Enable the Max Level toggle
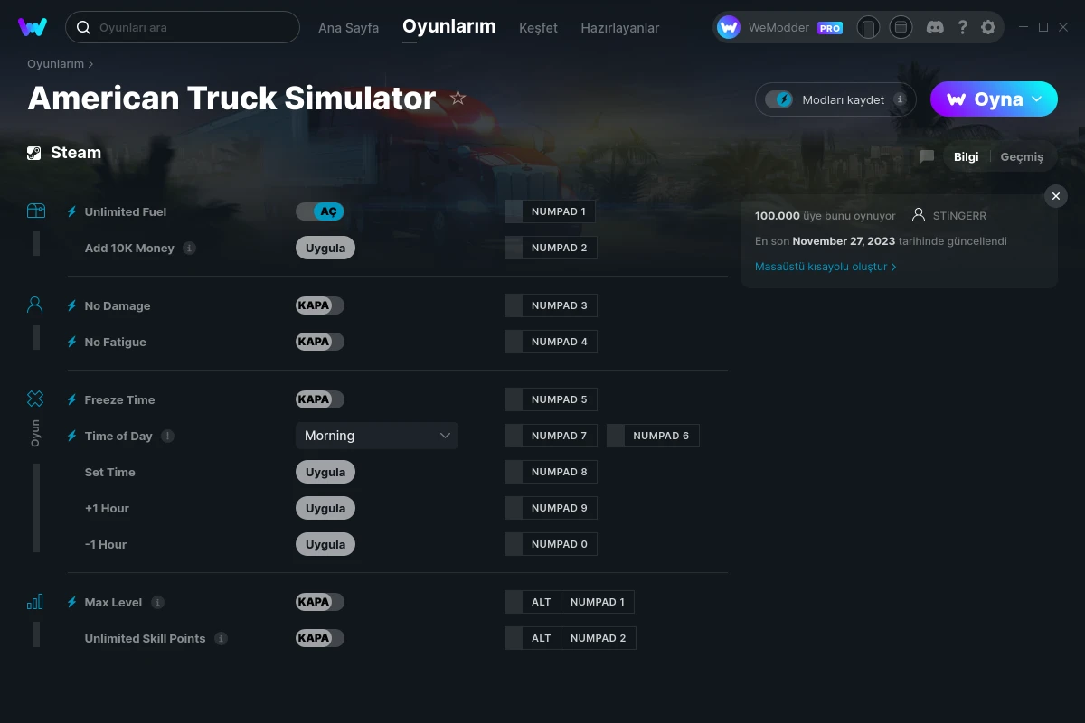The image size is (1085, 723). (x=320, y=602)
